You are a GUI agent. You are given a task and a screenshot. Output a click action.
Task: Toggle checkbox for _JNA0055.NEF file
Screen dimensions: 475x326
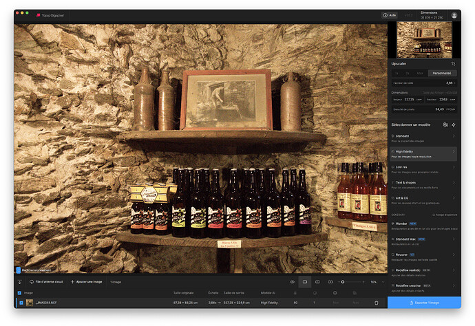(x=21, y=303)
